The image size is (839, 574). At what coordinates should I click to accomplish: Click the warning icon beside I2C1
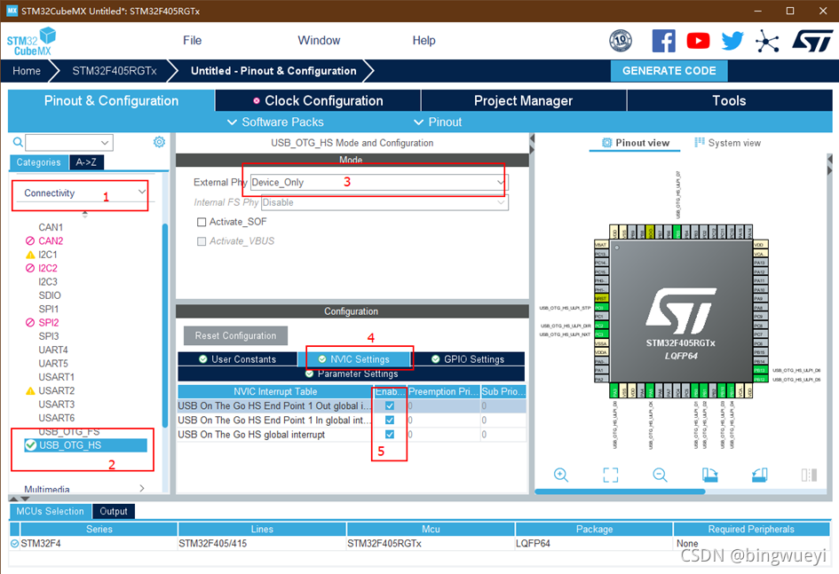[30, 255]
